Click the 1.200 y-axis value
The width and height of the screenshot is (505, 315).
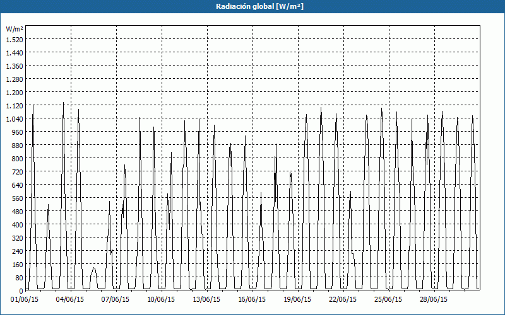point(15,92)
